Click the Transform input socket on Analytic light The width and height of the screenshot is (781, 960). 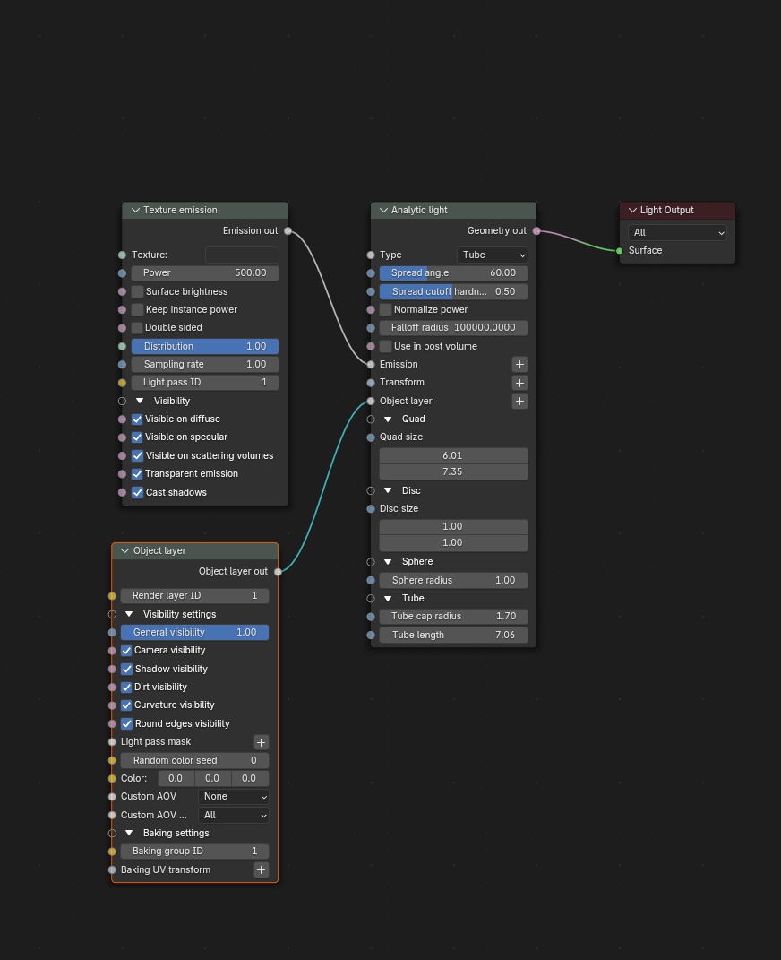pos(371,383)
